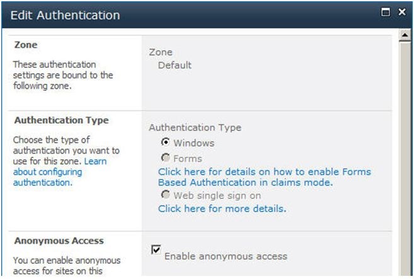Open link about enabling Forms Based Authentication

[x=264, y=177]
